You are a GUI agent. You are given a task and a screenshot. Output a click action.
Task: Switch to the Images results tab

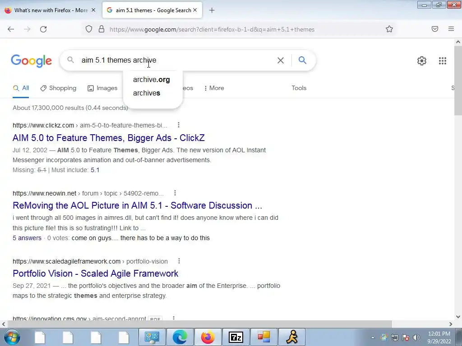102,88
